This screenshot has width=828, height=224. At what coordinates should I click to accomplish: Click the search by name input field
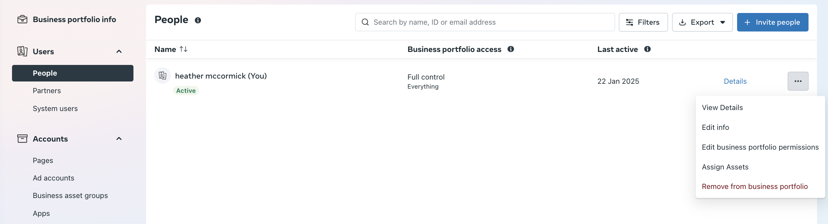point(487,22)
